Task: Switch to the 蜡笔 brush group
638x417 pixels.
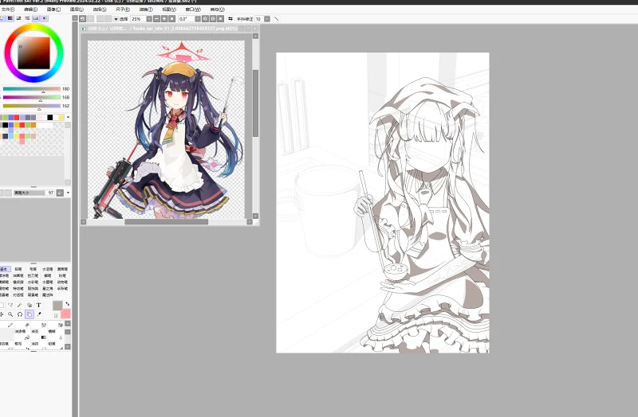Action: coord(48,275)
